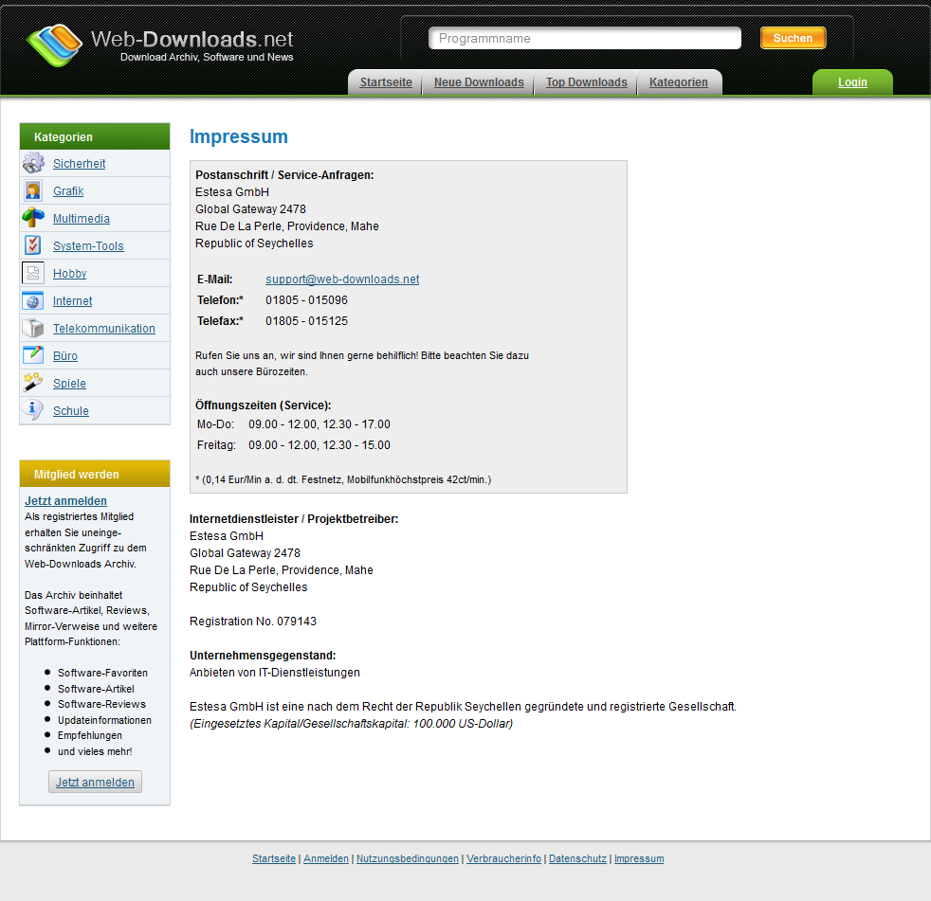The height and width of the screenshot is (901, 931).
Task: Open the green Login tab
Action: (x=852, y=82)
